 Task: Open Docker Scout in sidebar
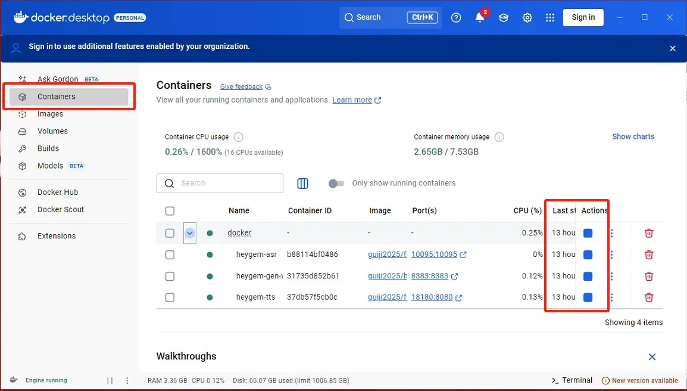(x=69, y=210)
